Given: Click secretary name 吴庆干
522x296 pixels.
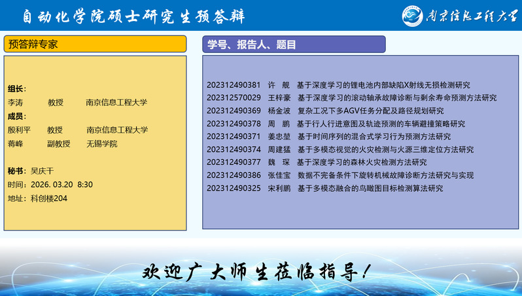Looking at the screenshot, I should [x=44, y=171].
